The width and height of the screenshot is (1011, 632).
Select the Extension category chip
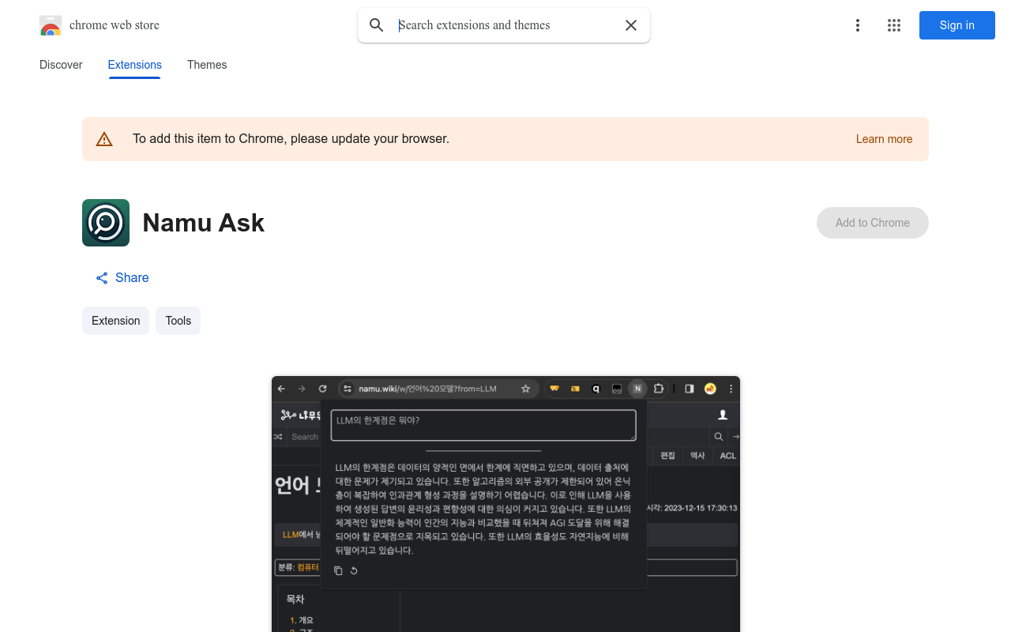click(x=115, y=321)
